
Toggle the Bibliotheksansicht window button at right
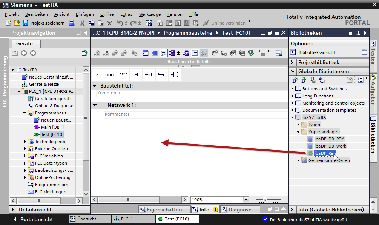[364, 52]
